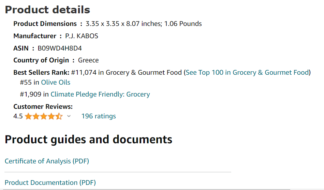Go to the Olive Oils category link

(56, 82)
